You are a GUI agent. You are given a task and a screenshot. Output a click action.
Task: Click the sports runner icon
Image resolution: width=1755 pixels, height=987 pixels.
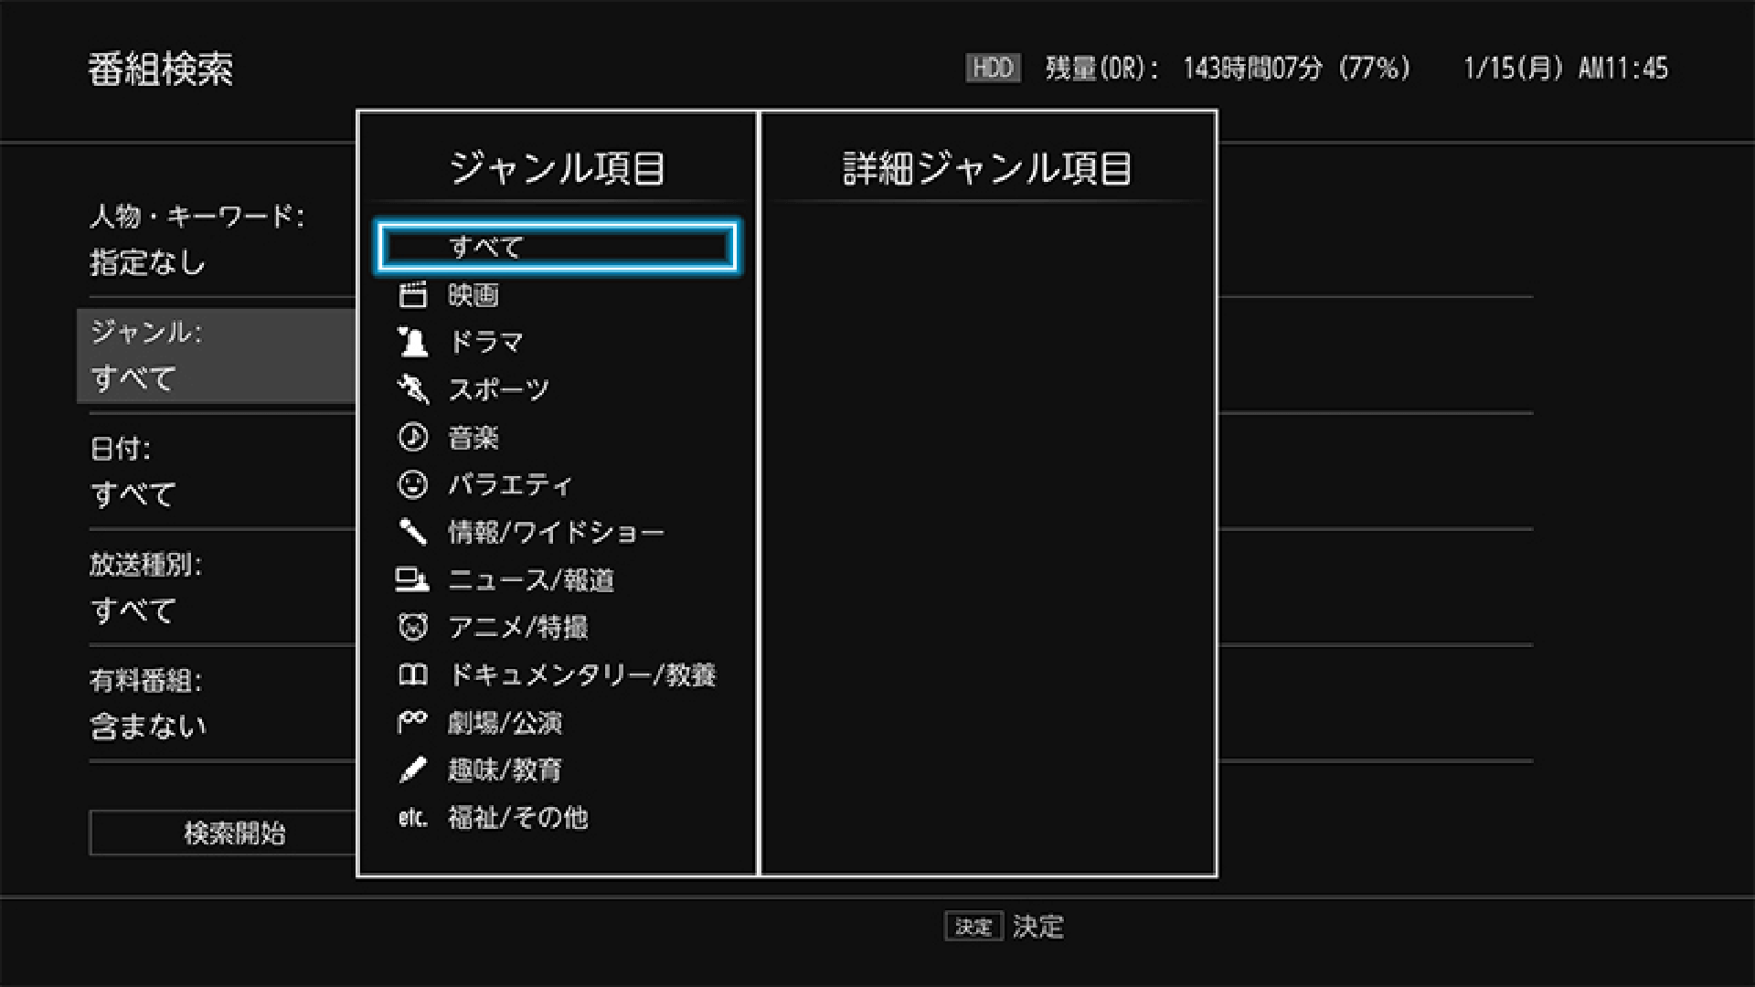pyautogui.click(x=412, y=389)
